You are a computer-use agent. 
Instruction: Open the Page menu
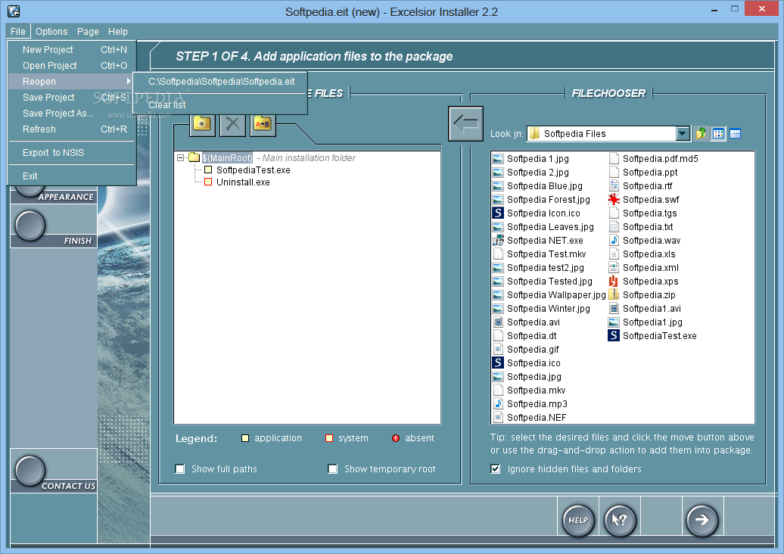tap(88, 32)
